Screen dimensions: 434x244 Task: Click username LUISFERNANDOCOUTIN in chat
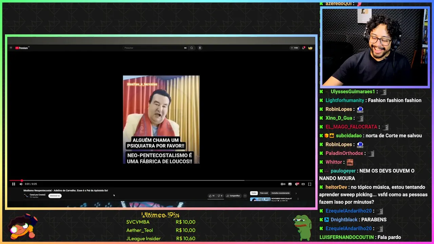(347, 237)
